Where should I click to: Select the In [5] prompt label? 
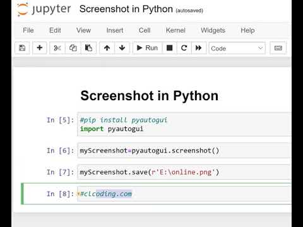pyautogui.click(x=60, y=120)
